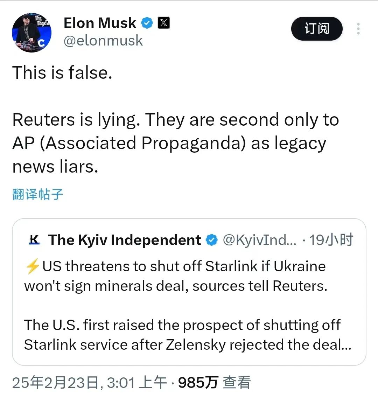The height and width of the screenshot is (404, 378).
Task: Open Elon Musk's profile avatar
Action: (32, 33)
